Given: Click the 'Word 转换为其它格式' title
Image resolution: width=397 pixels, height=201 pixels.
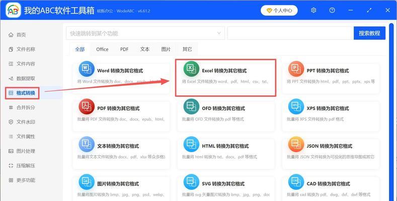Looking at the screenshot, I should click(120, 71).
